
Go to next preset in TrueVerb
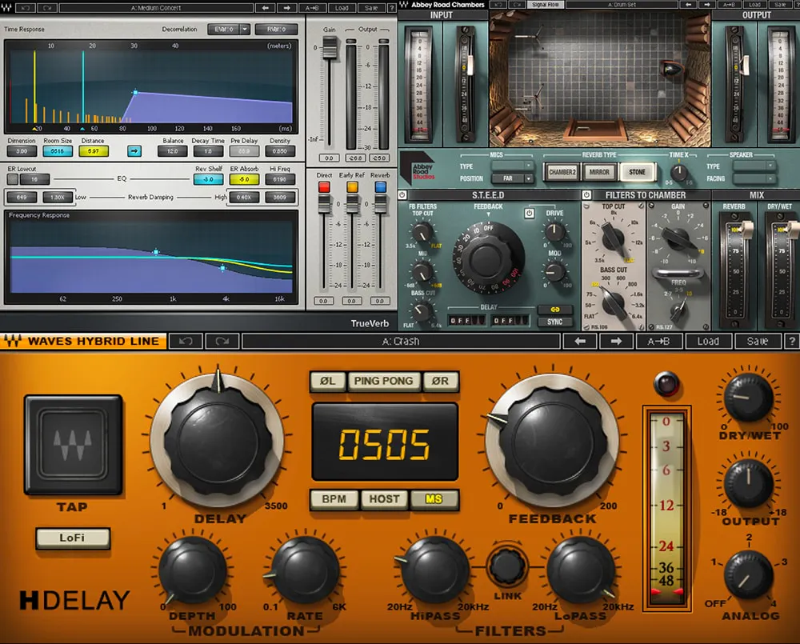click(x=287, y=8)
